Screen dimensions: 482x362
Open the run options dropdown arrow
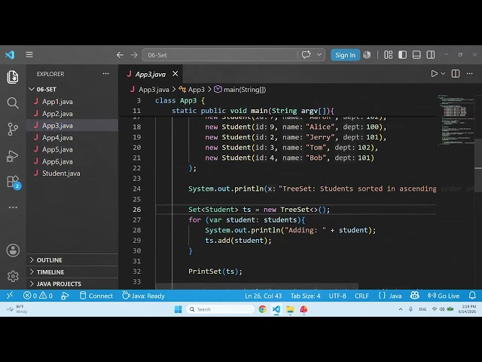pos(443,74)
